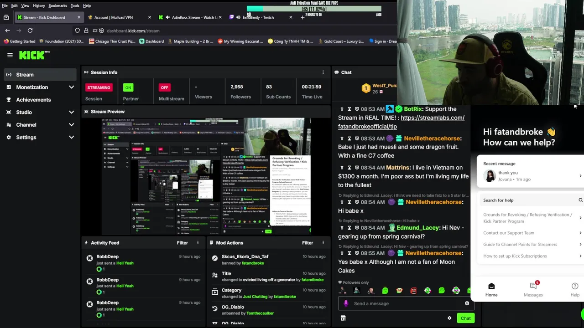The image size is (584, 328).
Task: Open chat settings gear icon
Action: 449,318
